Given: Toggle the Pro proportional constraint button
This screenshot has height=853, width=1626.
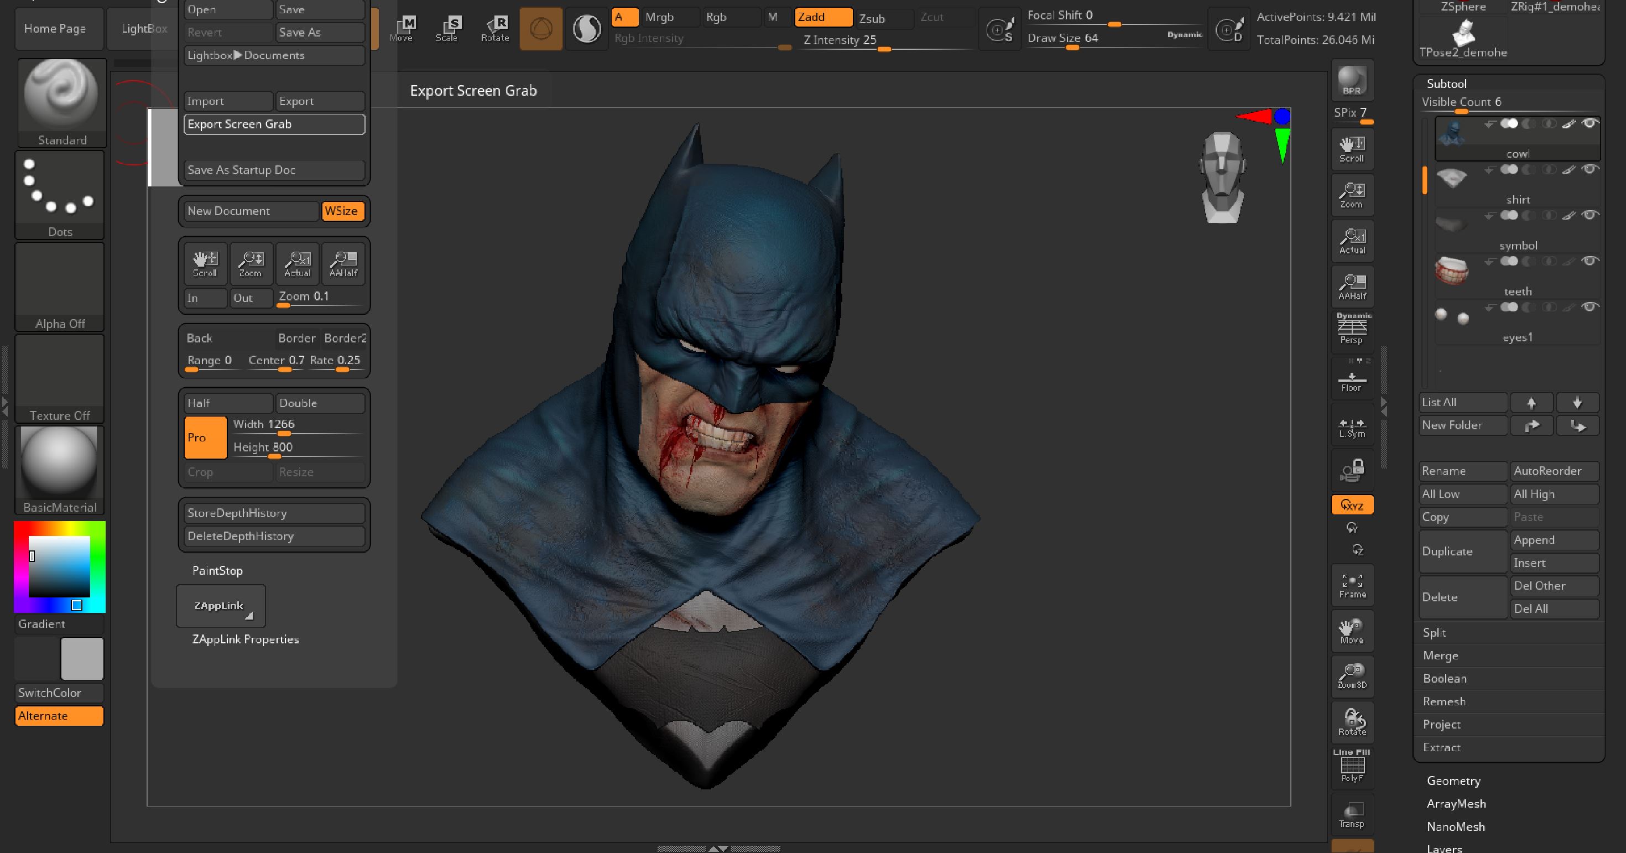Looking at the screenshot, I should (x=205, y=437).
